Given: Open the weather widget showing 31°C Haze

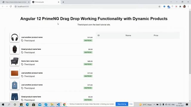Looking at the screenshot, I should pyautogui.click(x=145, y=105).
